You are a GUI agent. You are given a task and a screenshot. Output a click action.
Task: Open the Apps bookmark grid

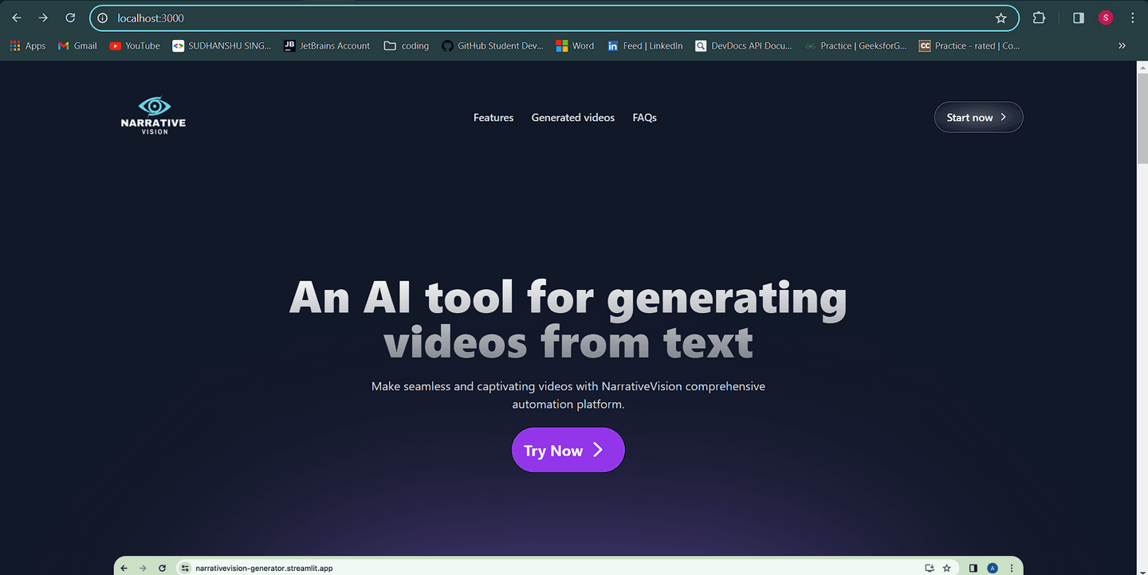[x=28, y=46]
